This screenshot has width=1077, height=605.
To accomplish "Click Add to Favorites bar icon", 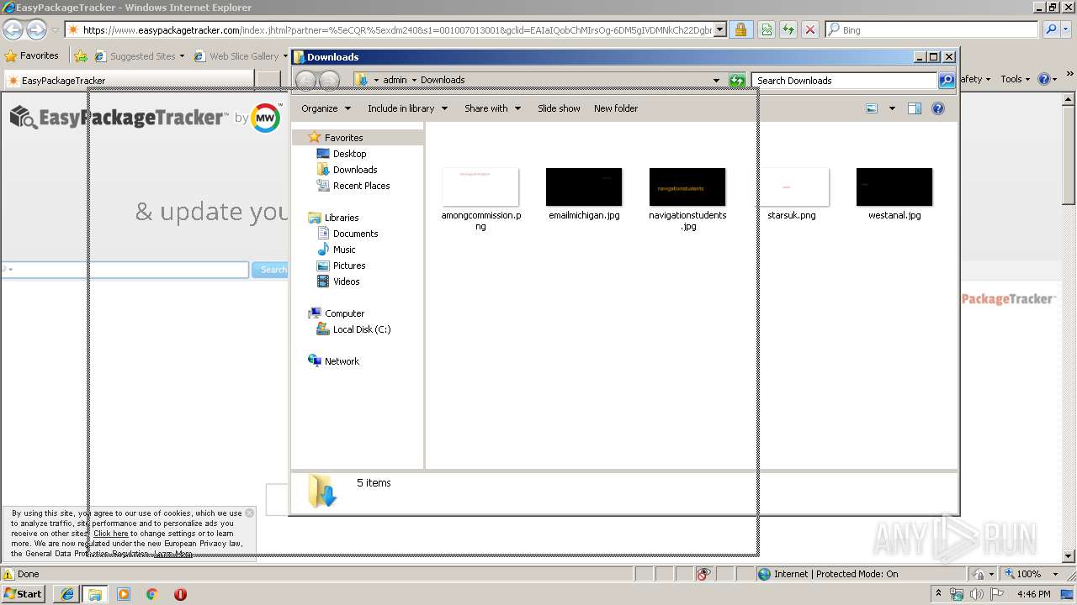I will pyautogui.click(x=81, y=56).
